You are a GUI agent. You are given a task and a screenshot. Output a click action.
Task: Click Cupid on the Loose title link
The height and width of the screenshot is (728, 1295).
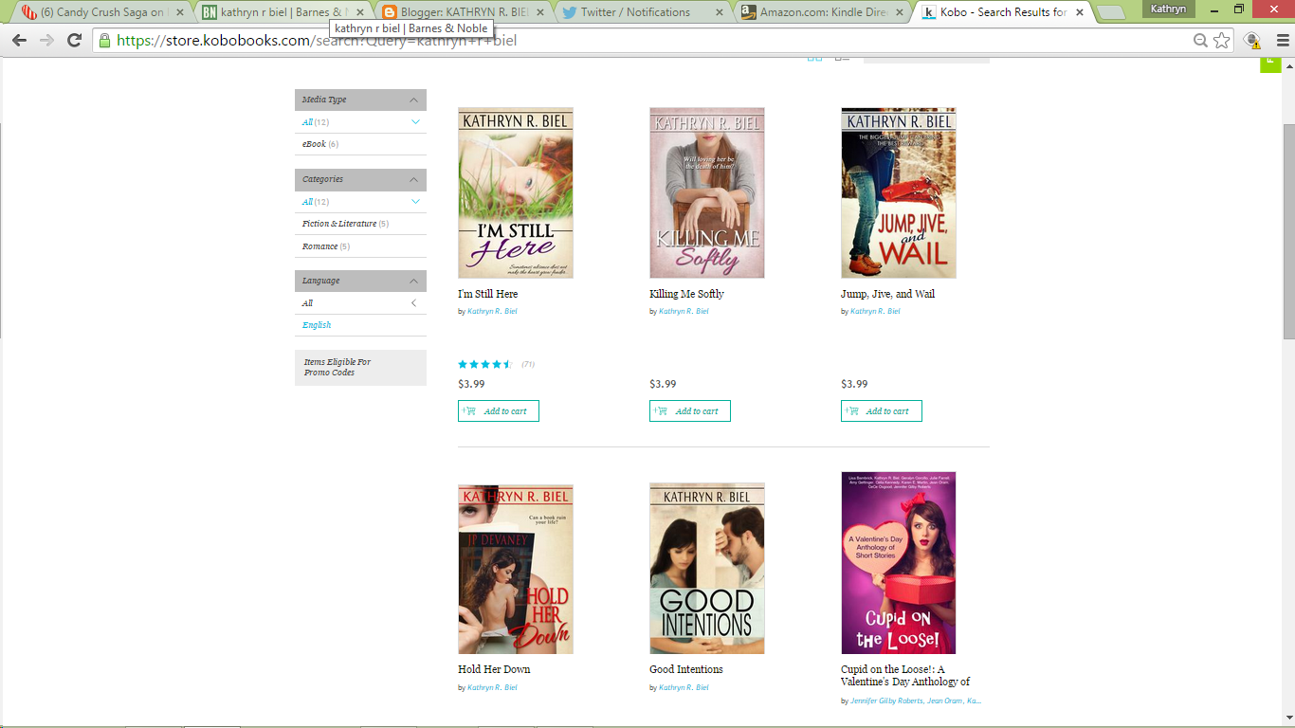(x=905, y=675)
